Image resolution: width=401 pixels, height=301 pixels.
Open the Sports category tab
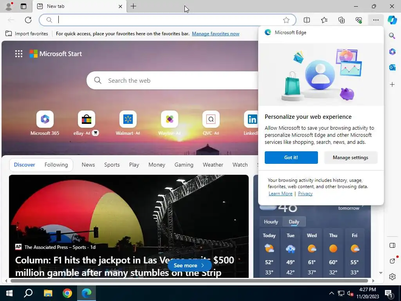click(112, 165)
